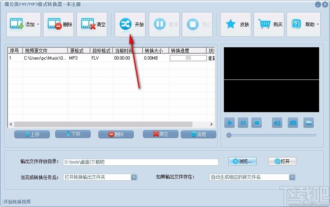Click the 购买 shopping cart button
The width and height of the screenshot is (330, 207).
pos(269,25)
